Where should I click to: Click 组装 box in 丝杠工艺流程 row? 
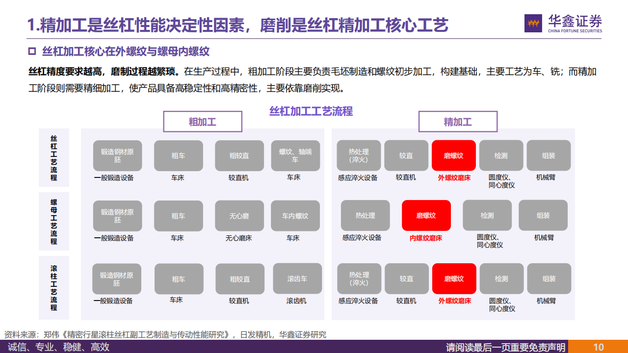[549, 155]
